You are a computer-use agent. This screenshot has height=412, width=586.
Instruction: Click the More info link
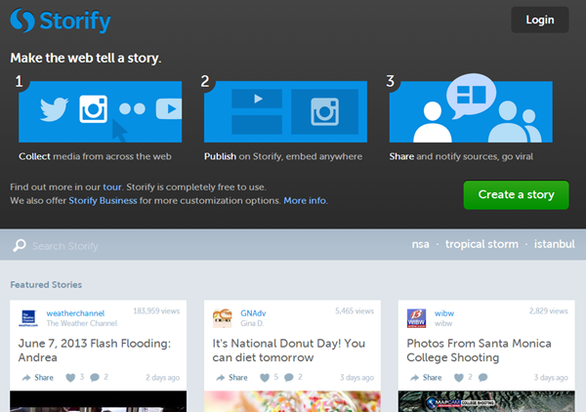click(x=305, y=200)
